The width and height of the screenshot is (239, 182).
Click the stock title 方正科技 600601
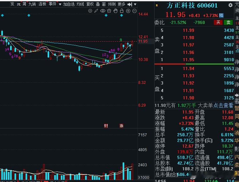click(192, 6)
